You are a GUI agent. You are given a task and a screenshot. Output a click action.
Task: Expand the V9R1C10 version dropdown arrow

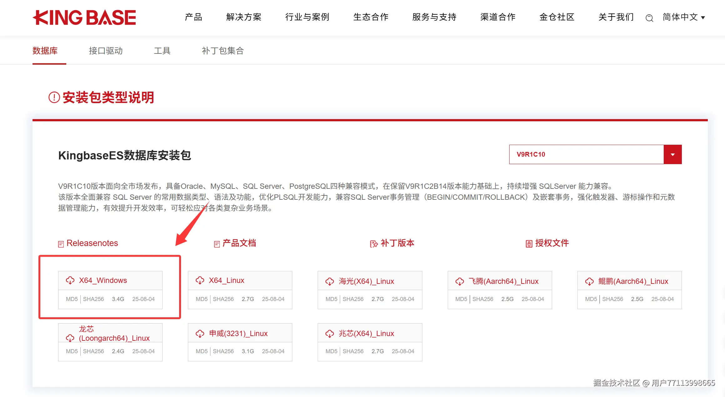(x=672, y=154)
